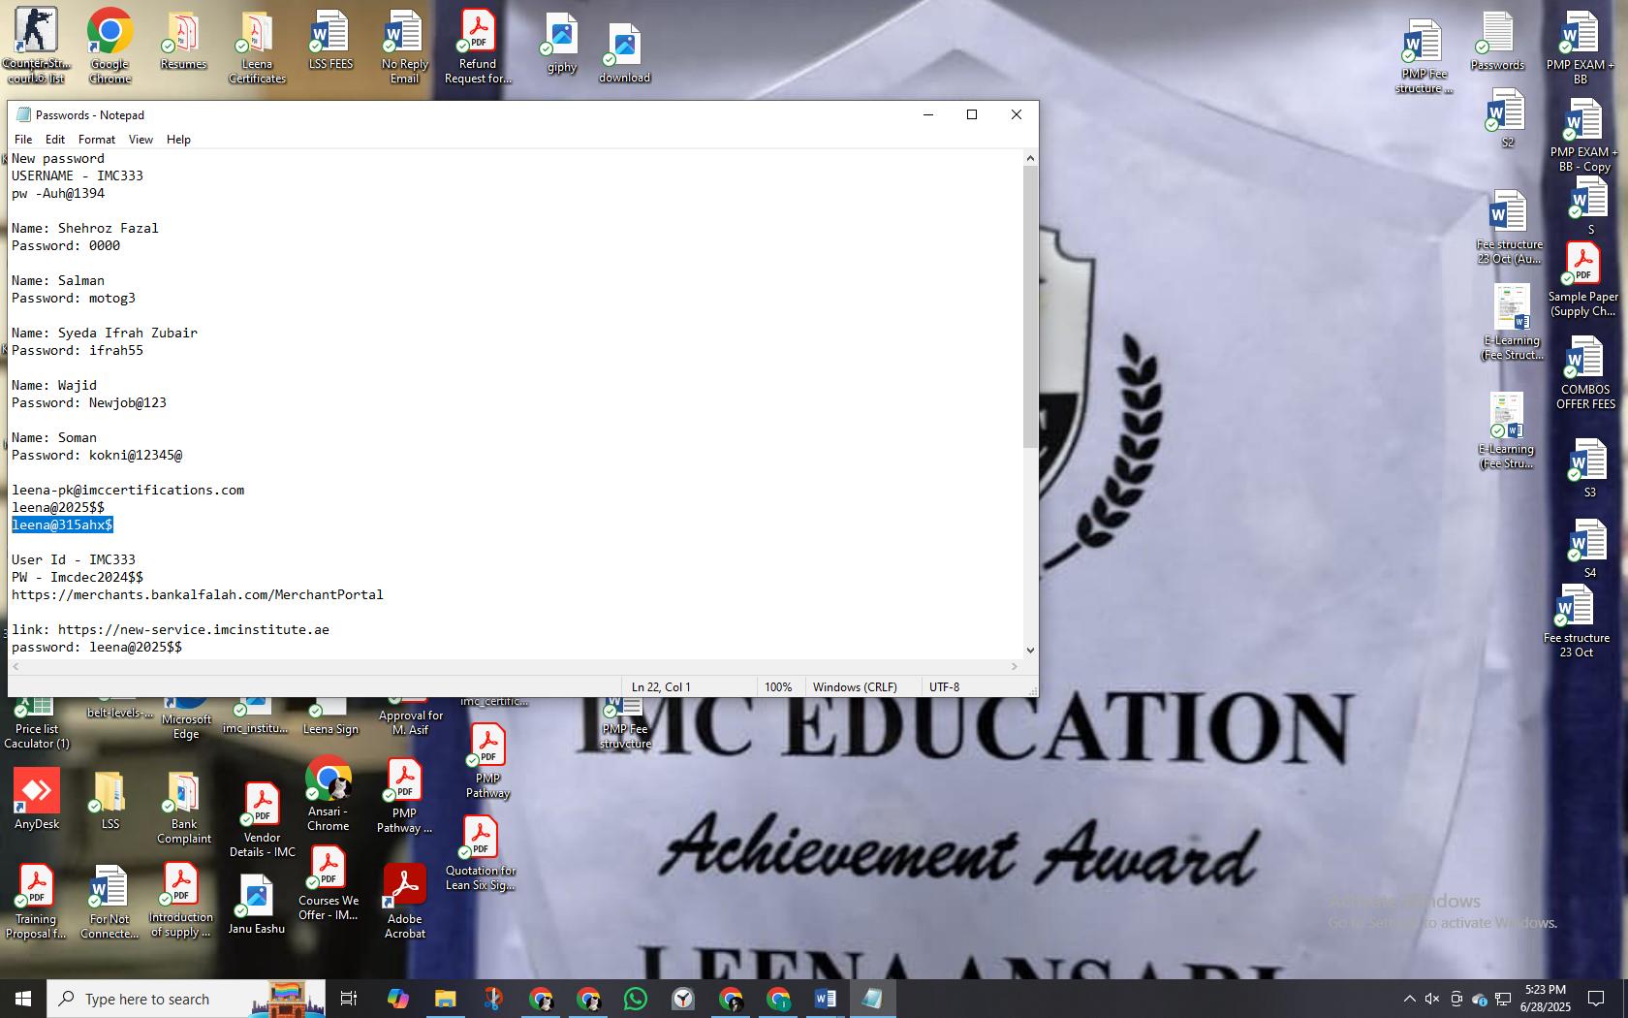
Task: Select the Training Proposal PDF icon
Action: 36,903
